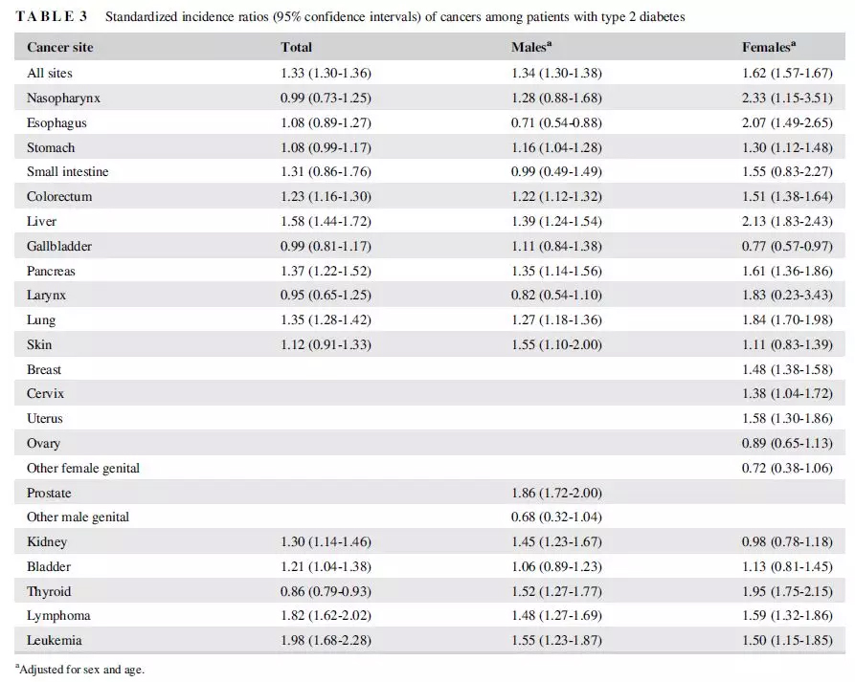
Task: Click the Leukemia total value 1.98 (1.68-2.28)
Action: coord(326,640)
